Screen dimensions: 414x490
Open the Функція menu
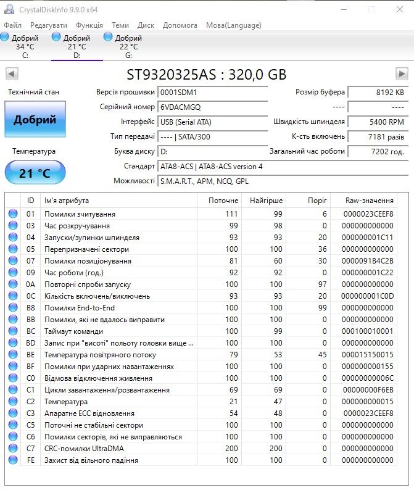pyautogui.click(x=89, y=25)
